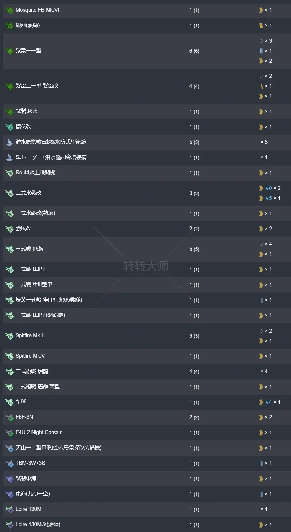Select the land-based fighter icon for Spitfire Mk.I

pyautogui.click(x=9, y=335)
